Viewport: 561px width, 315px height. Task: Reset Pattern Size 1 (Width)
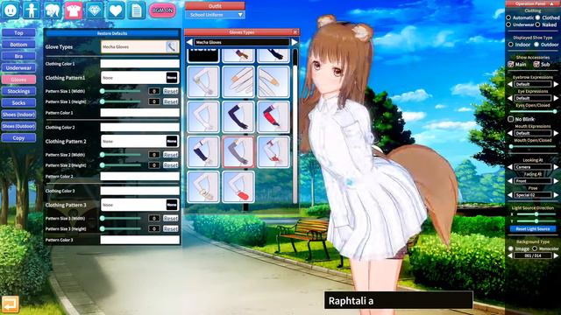coord(171,91)
